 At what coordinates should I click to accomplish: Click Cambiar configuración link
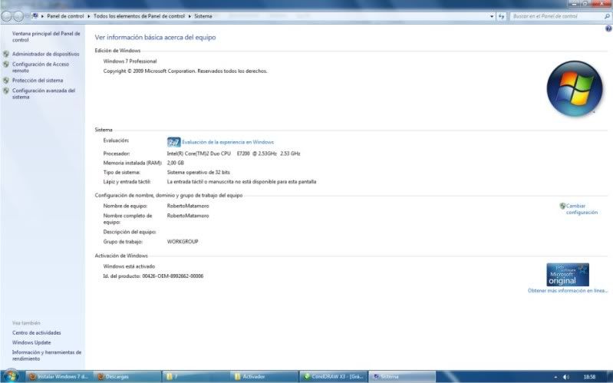click(x=582, y=209)
